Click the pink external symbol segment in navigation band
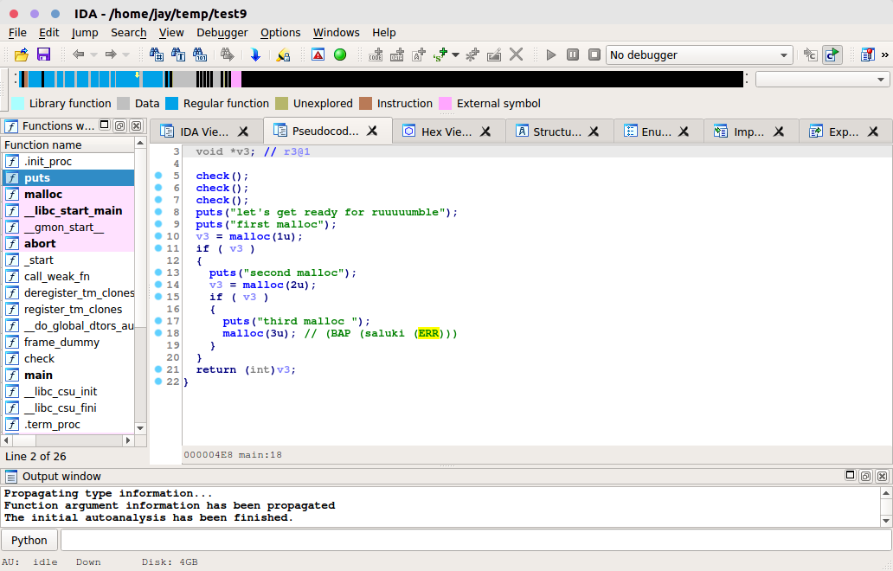The width and height of the screenshot is (893, 571). tap(236, 79)
